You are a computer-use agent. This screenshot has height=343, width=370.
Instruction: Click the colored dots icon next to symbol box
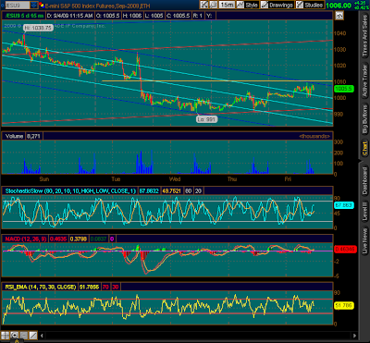tap(42, 5)
